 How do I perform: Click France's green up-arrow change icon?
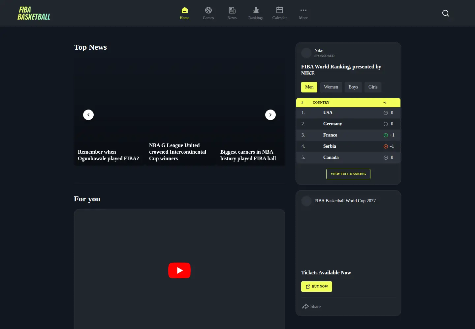pos(386,135)
